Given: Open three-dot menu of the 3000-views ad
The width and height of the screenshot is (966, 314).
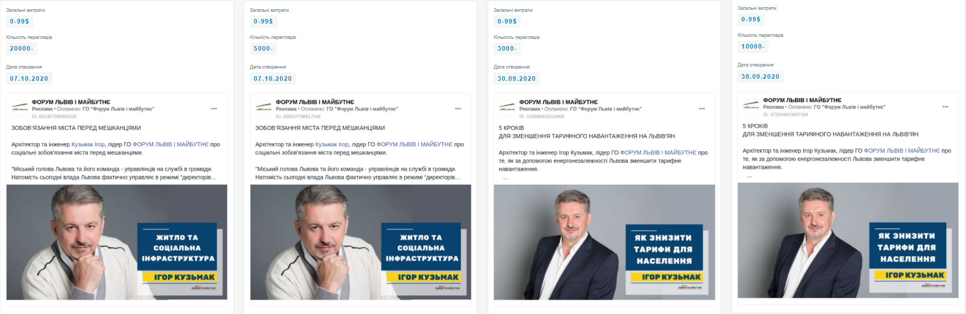Looking at the screenshot, I should coord(702,108).
